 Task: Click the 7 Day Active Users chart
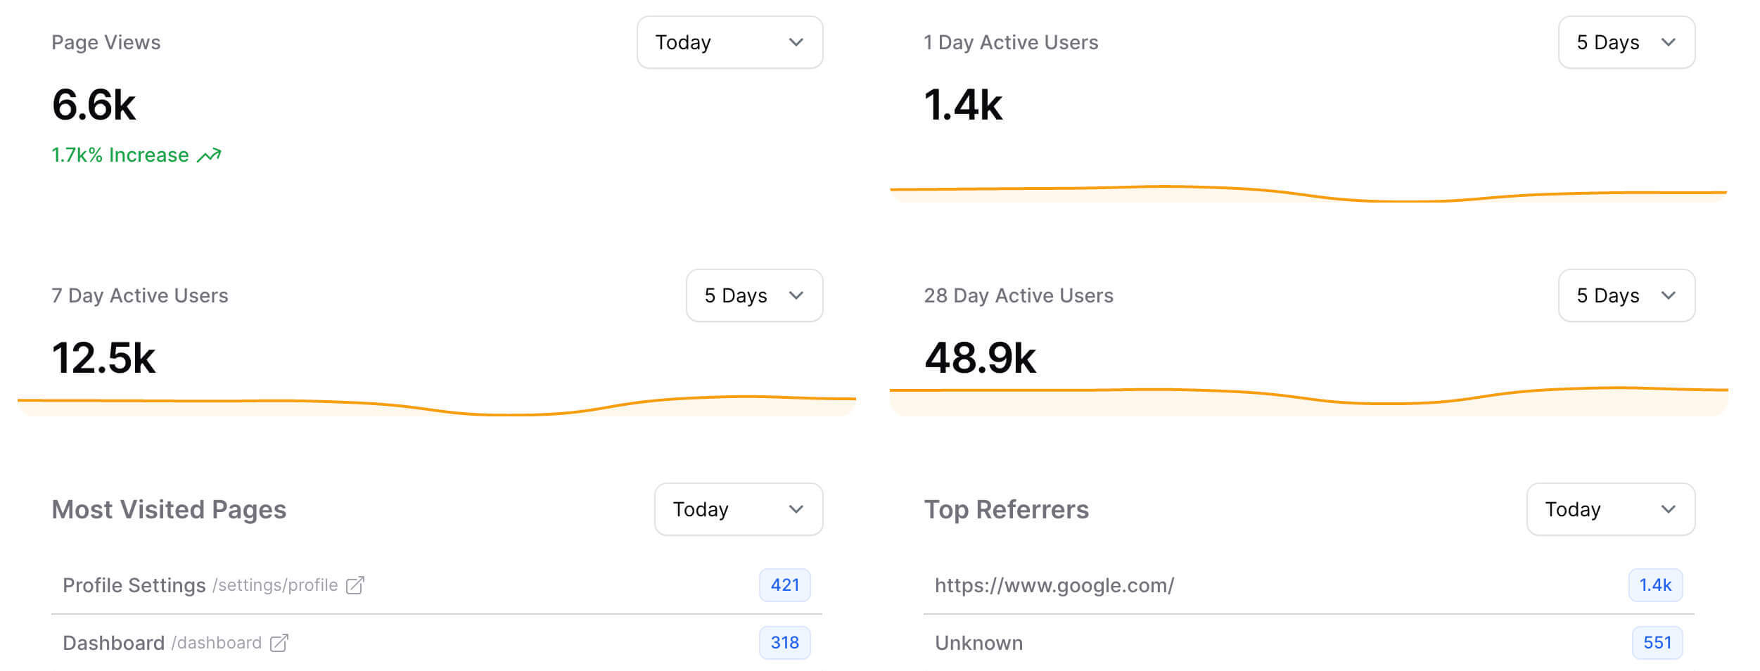coord(436,404)
